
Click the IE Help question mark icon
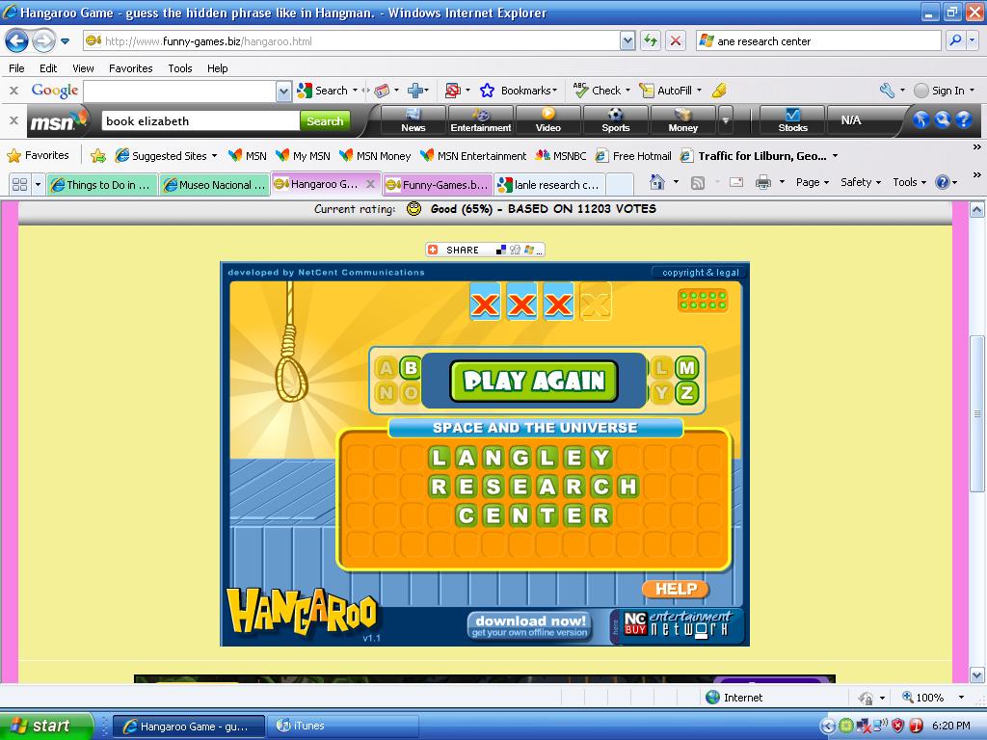pos(942,182)
